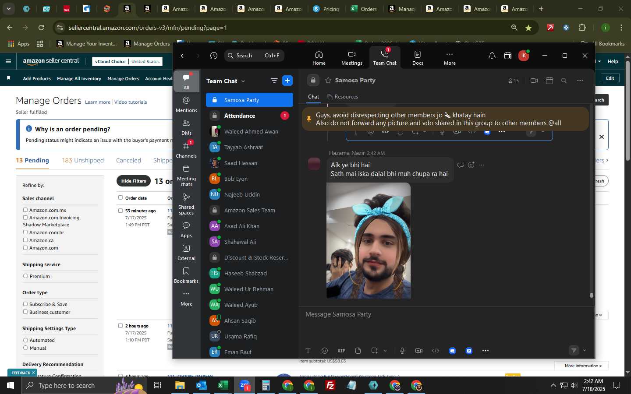The image size is (631, 394).
Task: Open the Meetings tab in Zoom
Action: pyautogui.click(x=351, y=57)
